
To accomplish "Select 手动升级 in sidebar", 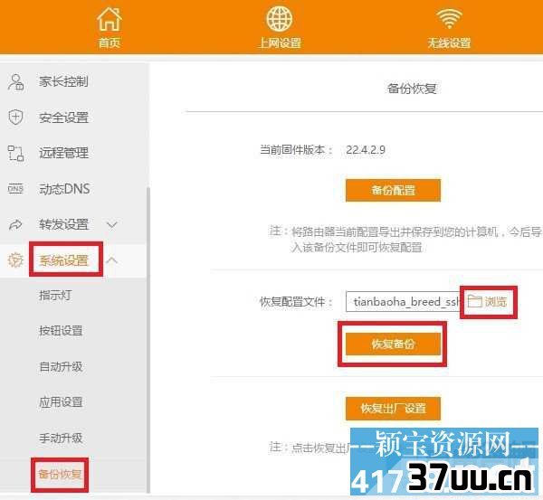I will click(x=61, y=438).
